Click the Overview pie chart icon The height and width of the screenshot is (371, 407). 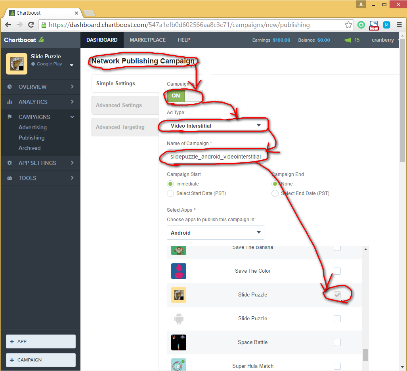[x=10, y=87]
